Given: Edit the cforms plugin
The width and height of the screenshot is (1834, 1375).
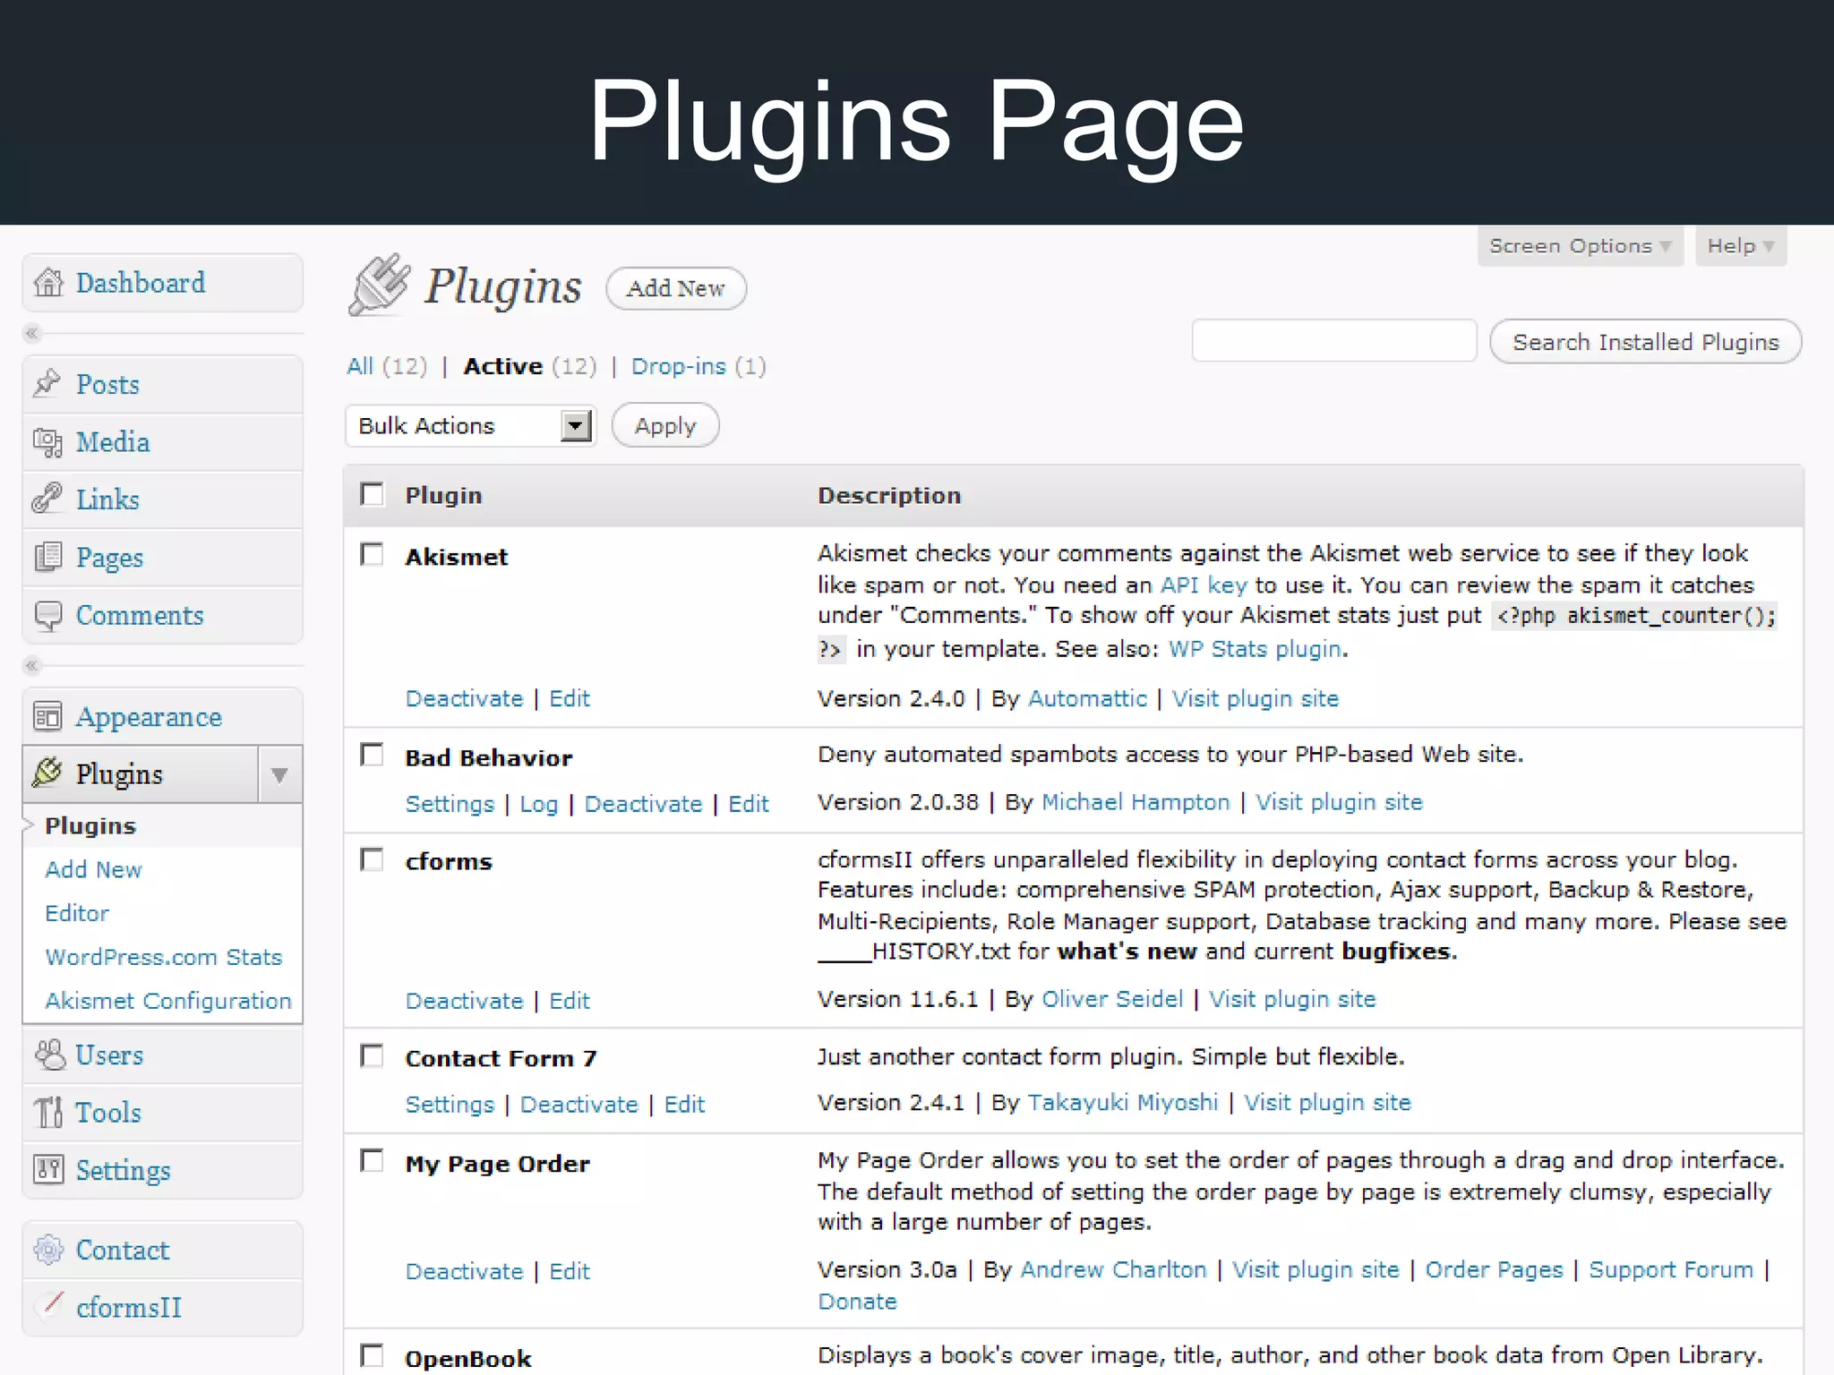Looking at the screenshot, I should (570, 1001).
